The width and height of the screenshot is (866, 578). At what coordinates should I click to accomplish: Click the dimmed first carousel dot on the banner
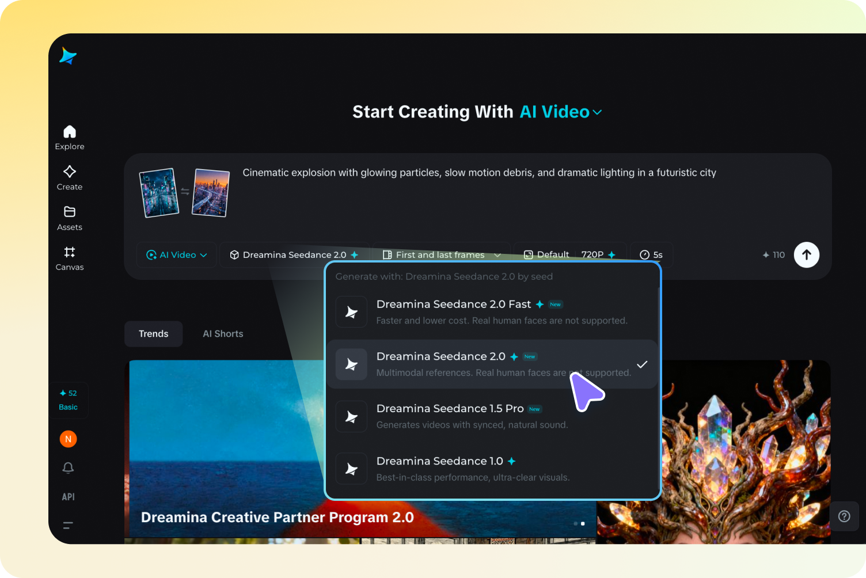tap(576, 523)
